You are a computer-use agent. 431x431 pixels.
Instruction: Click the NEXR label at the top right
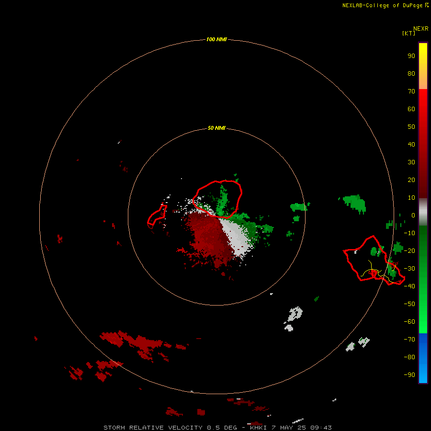point(421,29)
